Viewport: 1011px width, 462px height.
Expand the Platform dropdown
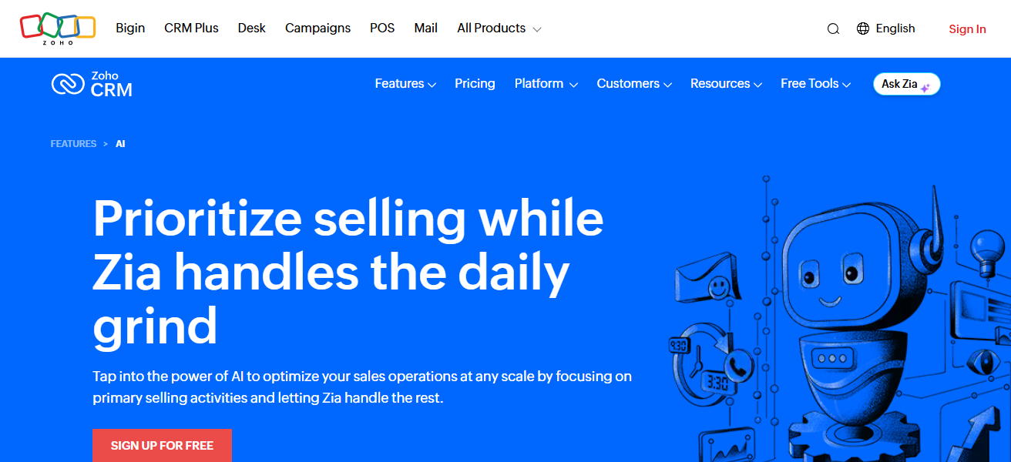[541, 83]
